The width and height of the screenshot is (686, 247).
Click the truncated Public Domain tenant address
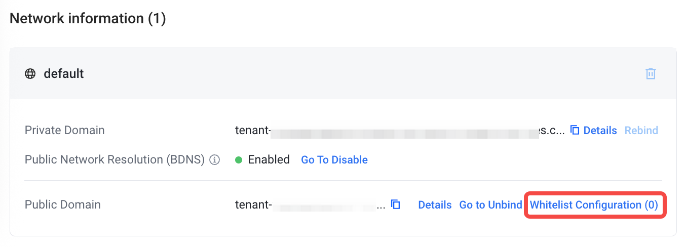tap(310, 205)
